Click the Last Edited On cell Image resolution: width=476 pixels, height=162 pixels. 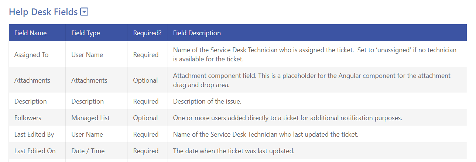(35, 151)
